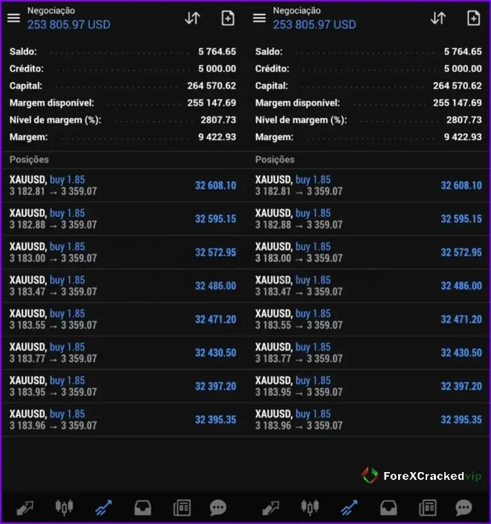Open News tab in right bottom bar
The height and width of the screenshot is (524, 491).
click(x=428, y=507)
